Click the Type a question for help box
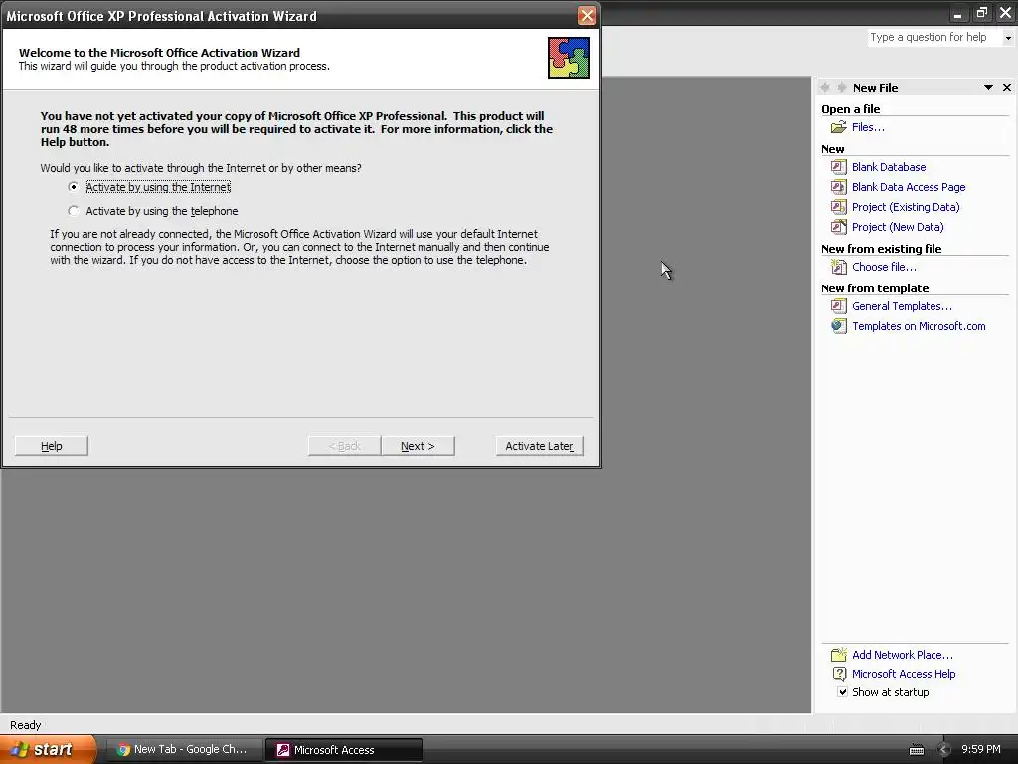Image resolution: width=1018 pixels, height=764 pixels. click(x=934, y=37)
